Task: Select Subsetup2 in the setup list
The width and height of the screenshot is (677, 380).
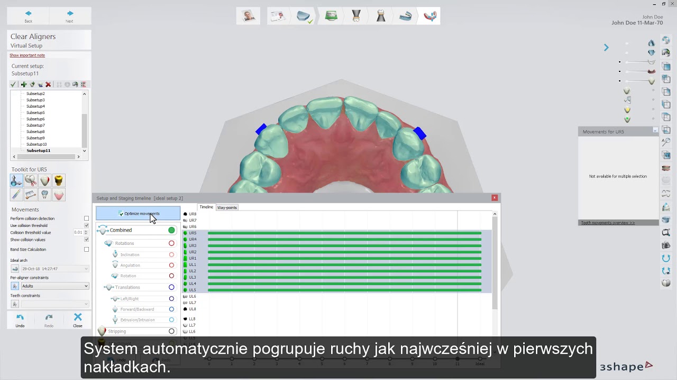Action: pyautogui.click(x=35, y=93)
